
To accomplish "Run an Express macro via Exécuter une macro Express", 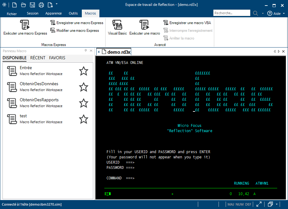I will (x=25, y=27).
